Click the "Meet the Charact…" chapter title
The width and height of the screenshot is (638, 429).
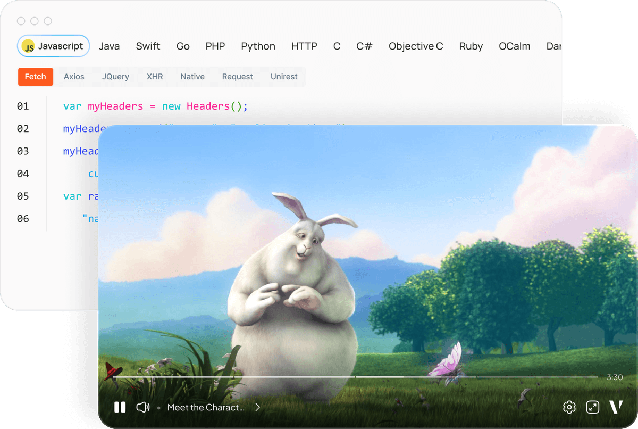pos(206,407)
